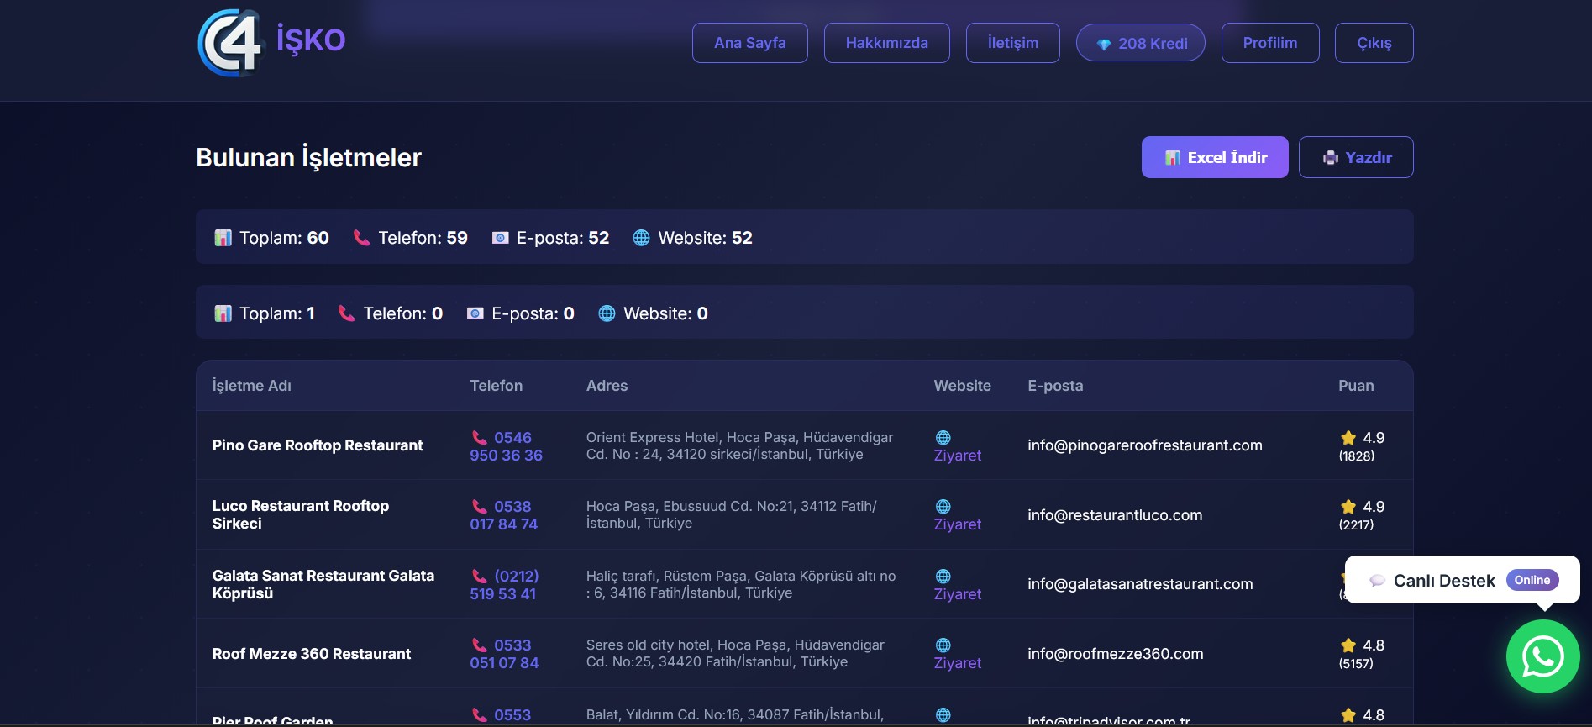This screenshot has width=1592, height=727.
Task: Open the İletişim page
Action: (x=1013, y=43)
